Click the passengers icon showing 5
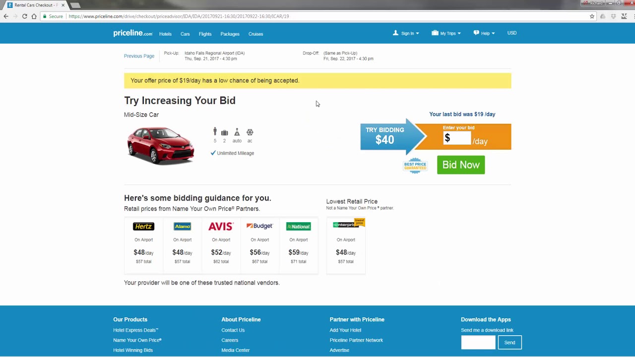 pos(215,131)
